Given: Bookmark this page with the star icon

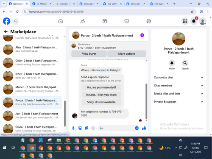Looking at the screenshot, I should (192, 11).
